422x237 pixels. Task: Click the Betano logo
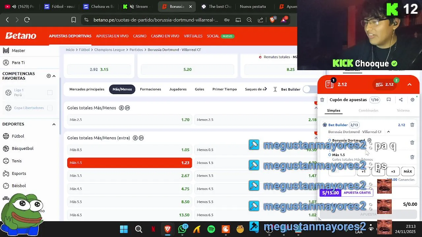point(20,36)
